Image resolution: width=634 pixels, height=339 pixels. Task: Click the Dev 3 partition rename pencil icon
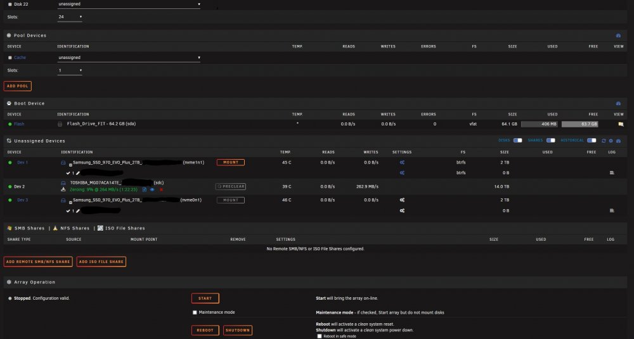coord(77,211)
